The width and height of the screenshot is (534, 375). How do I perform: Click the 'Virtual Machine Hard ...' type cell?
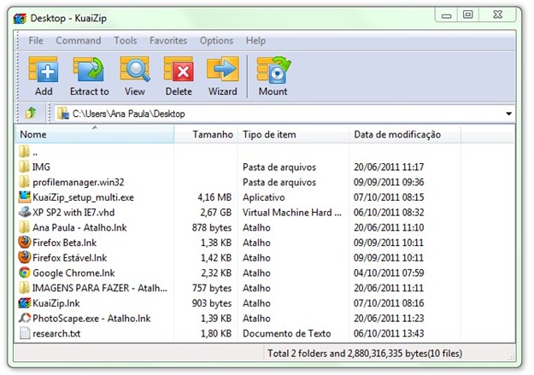click(292, 213)
